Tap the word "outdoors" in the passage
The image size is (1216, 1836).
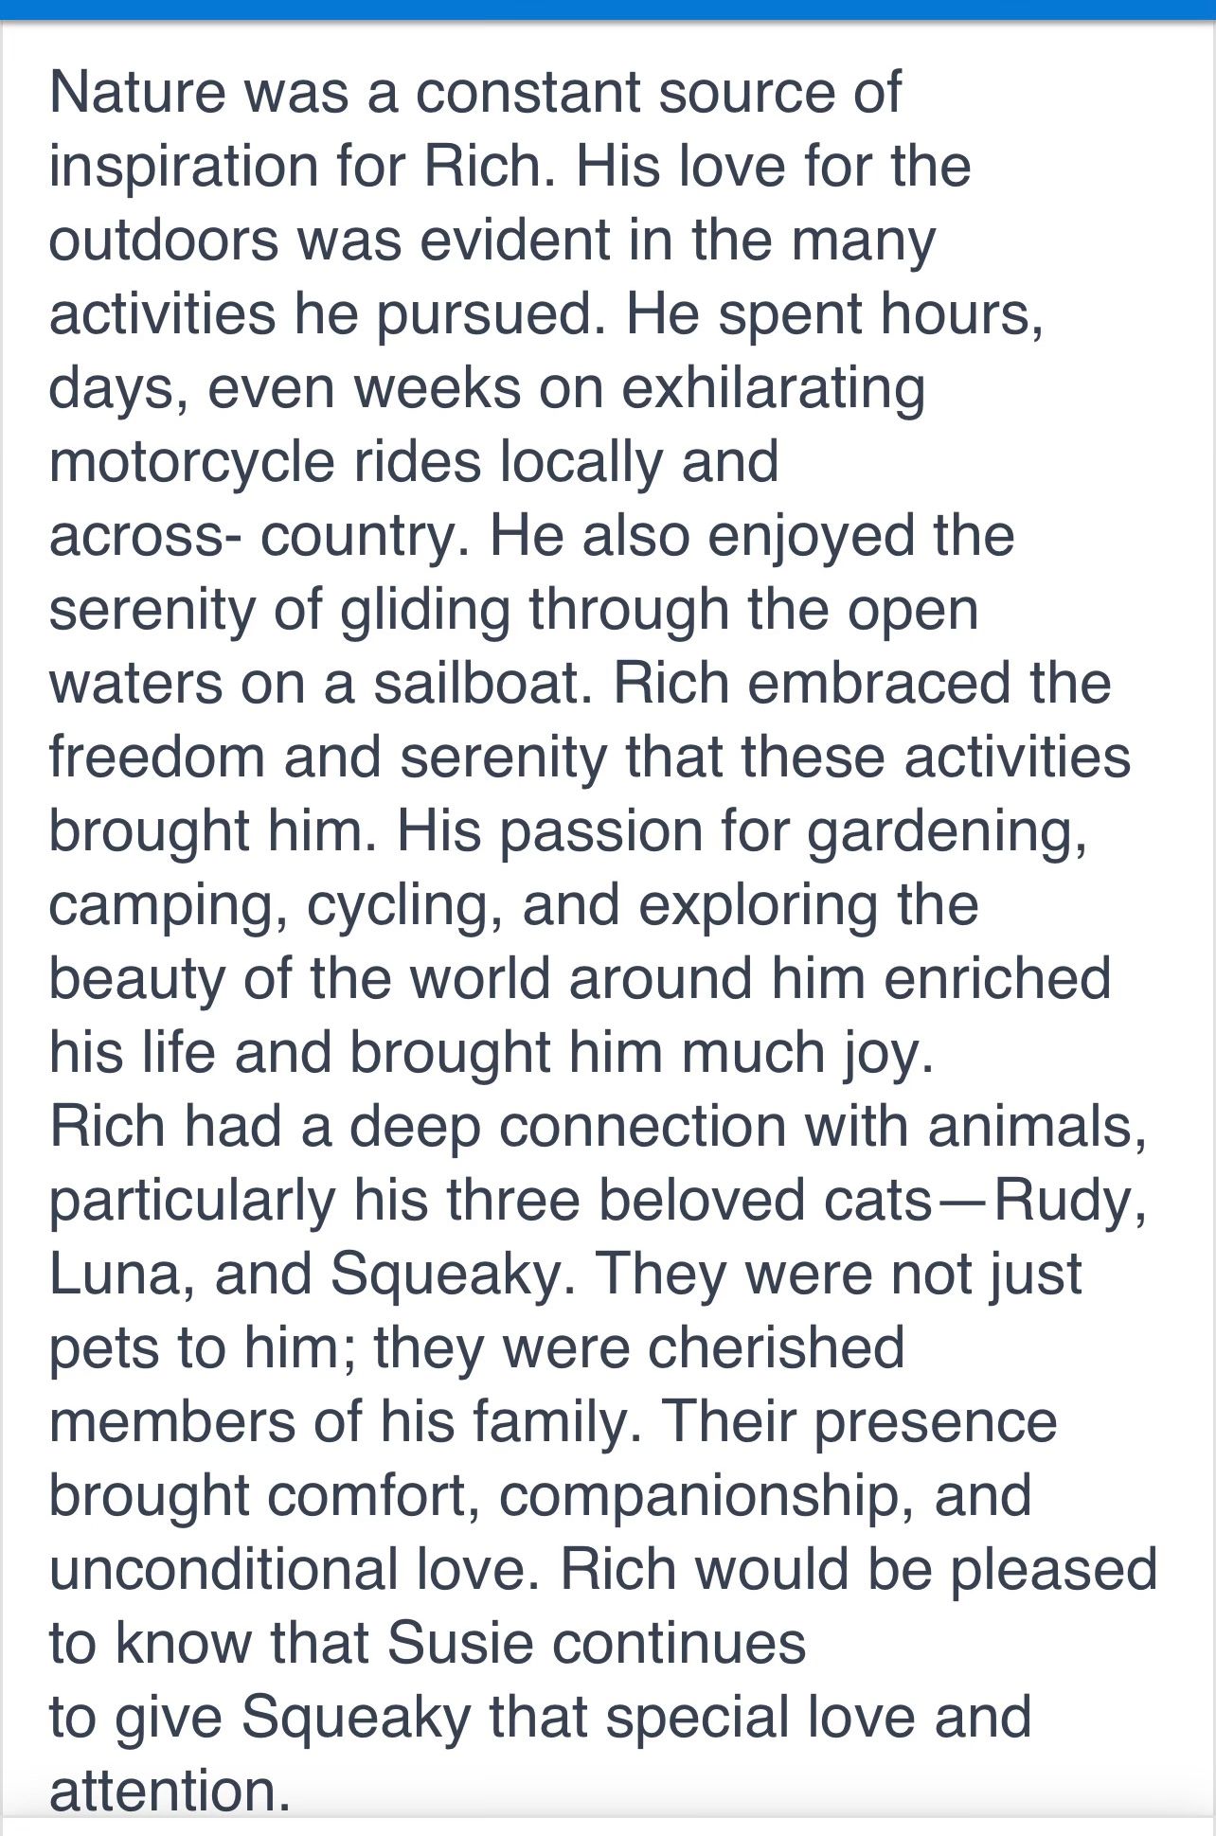pyautogui.click(x=164, y=241)
